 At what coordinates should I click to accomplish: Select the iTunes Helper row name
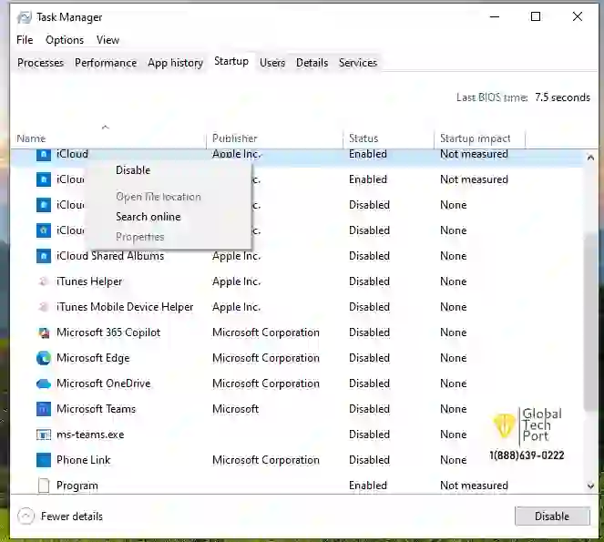89,281
